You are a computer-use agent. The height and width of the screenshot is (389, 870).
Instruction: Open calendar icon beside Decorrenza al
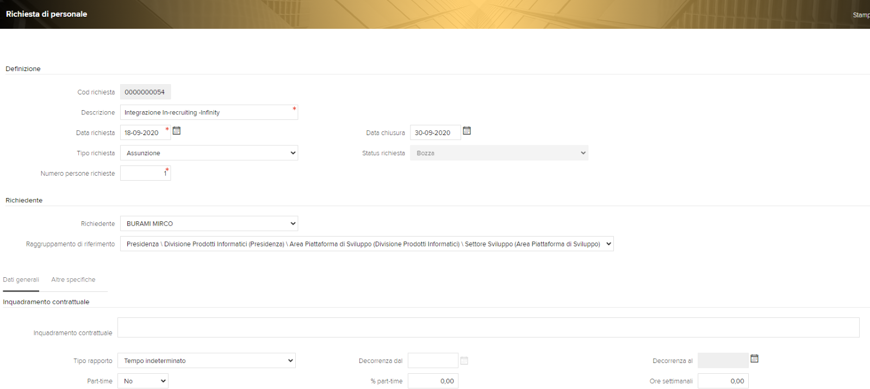click(754, 359)
